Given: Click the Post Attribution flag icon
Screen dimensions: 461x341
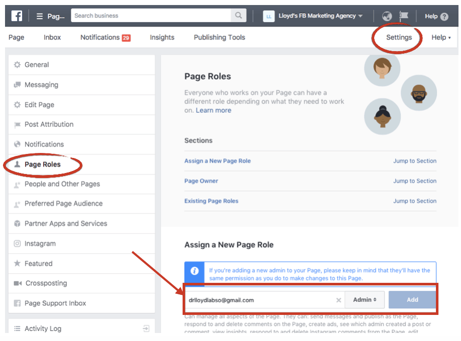Looking at the screenshot, I should tap(18, 125).
